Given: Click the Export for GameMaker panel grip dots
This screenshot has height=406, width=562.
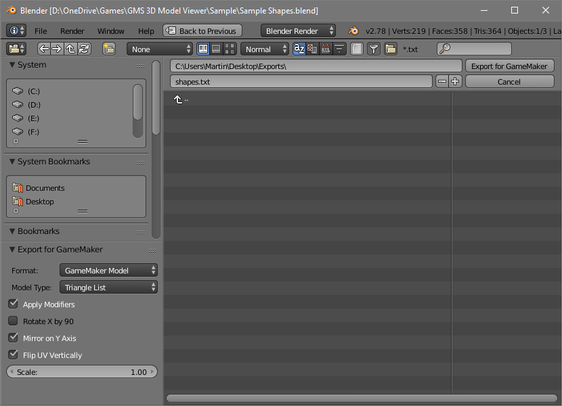Looking at the screenshot, I should point(152,250).
